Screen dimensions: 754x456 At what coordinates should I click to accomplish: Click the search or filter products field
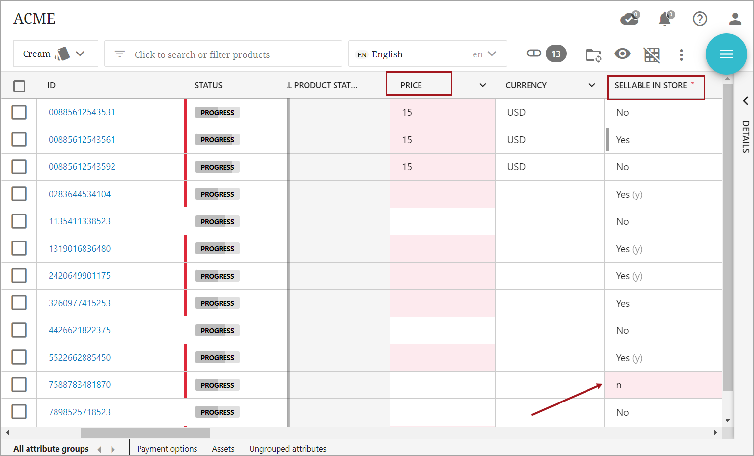coord(223,54)
